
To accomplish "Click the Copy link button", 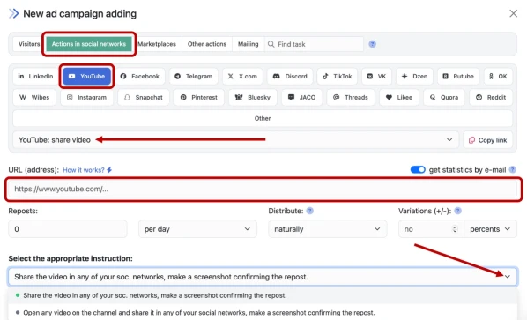I will click(x=487, y=140).
